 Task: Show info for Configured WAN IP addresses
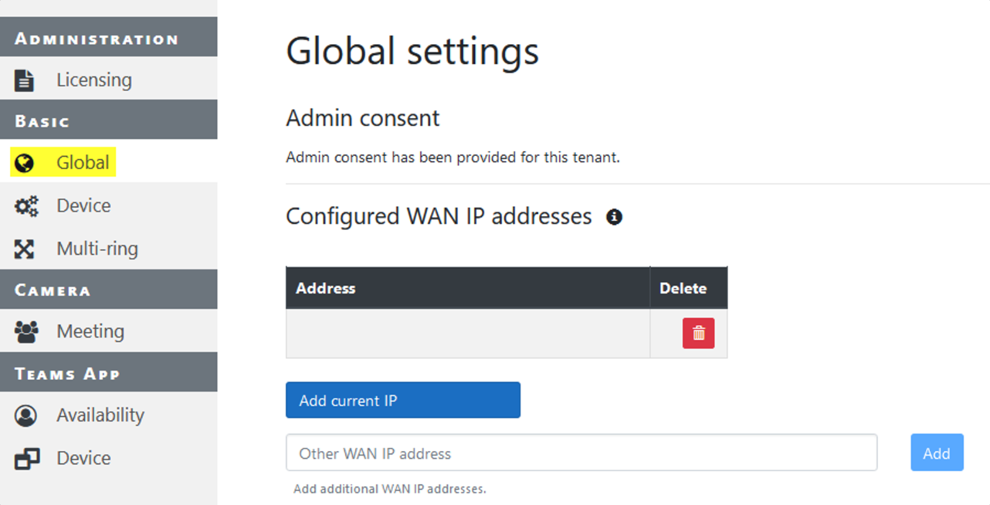tap(614, 217)
